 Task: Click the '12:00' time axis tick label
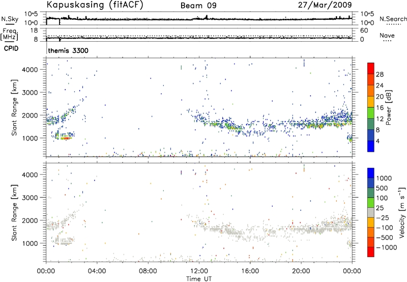[x=199, y=271]
